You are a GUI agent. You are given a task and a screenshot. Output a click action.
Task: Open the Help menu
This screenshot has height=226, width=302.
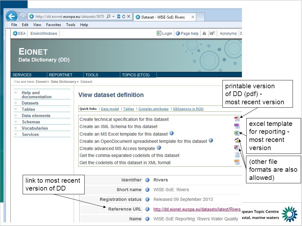[x=84, y=25]
